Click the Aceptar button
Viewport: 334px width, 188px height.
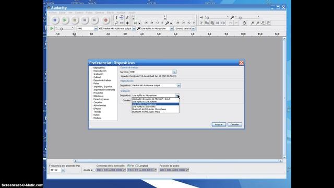click(219, 124)
